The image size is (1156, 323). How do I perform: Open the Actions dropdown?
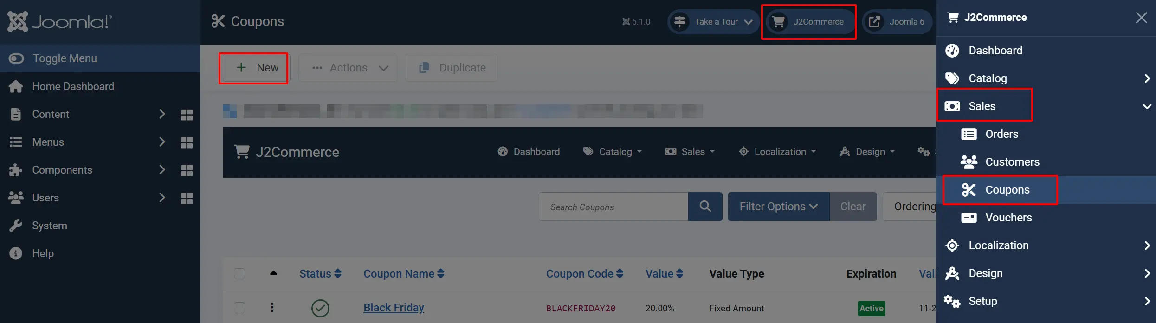pyautogui.click(x=348, y=68)
